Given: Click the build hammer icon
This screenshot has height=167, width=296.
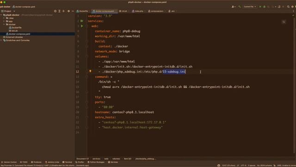Looking at the screenshot, I should pyautogui.click(x=240, y=6).
